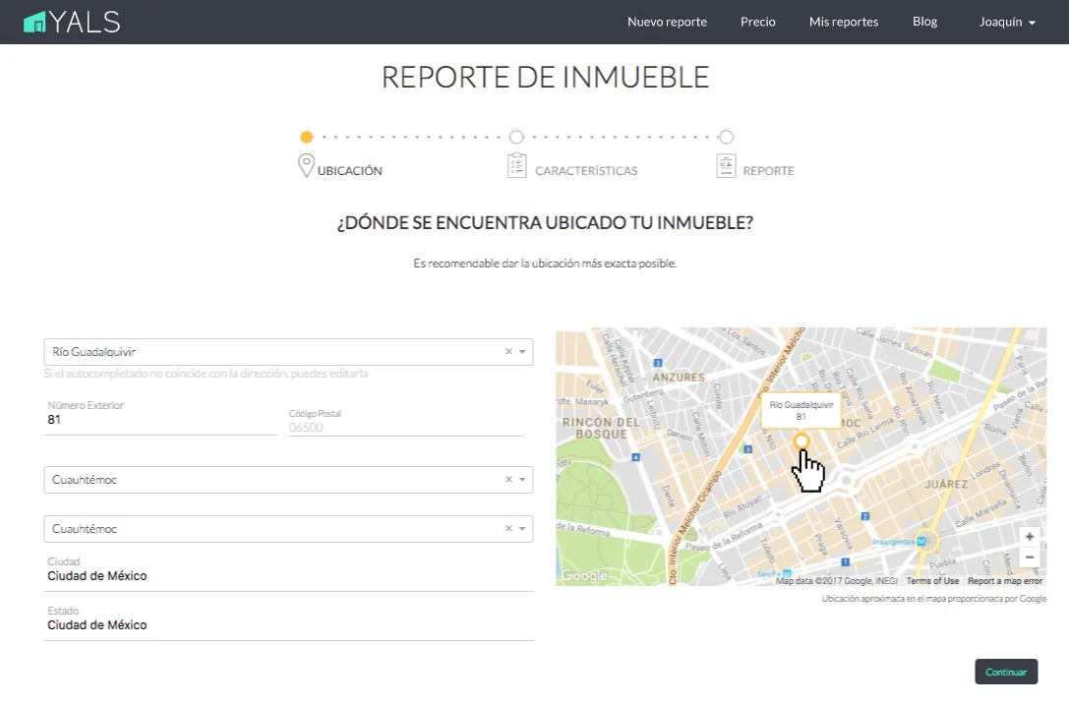Click the Características progress step dot
This screenshot has height=706, width=1069.
[516, 137]
